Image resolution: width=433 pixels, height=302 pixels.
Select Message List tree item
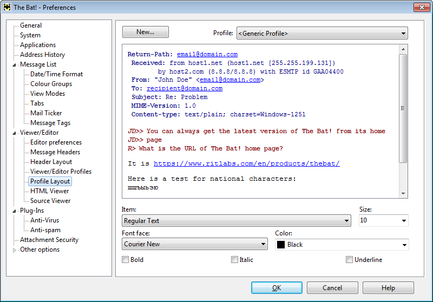tap(38, 64)
